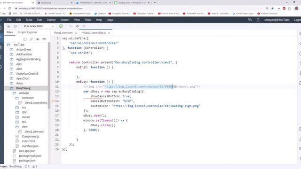Click the Logout link
Screen dimensions: 301x169
point(297,20)
